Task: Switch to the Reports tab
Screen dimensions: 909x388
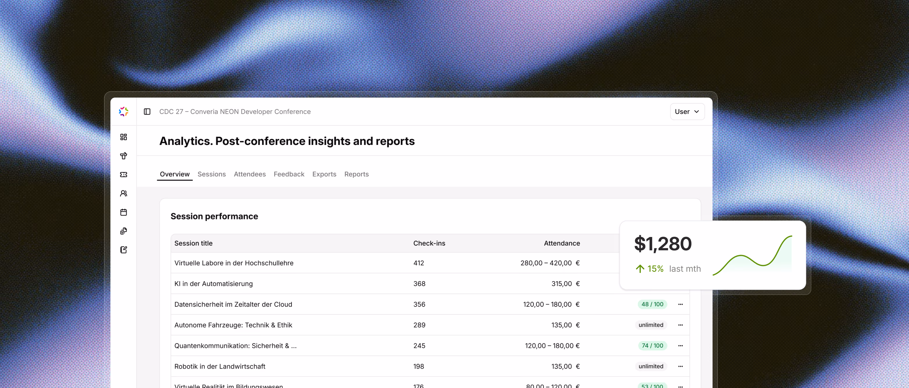Action: (356, 174)
